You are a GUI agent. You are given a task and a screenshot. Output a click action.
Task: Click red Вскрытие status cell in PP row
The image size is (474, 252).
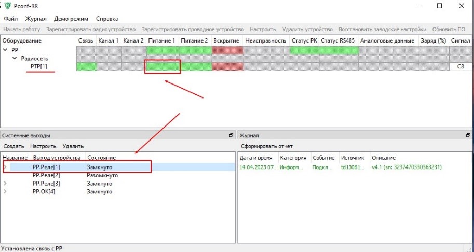pos(228,50)
